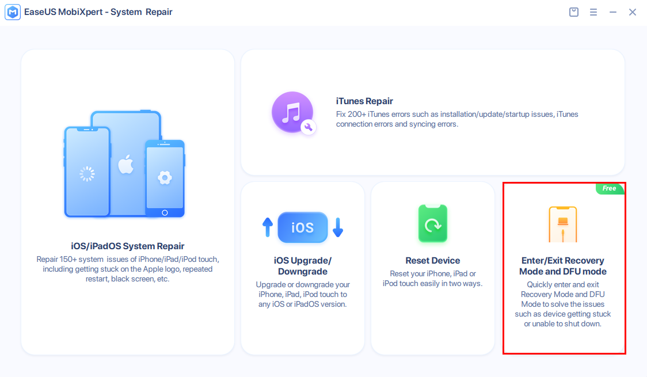Open the hamburger menu in title bar
Viewport: 647px width, 377px height.
pyautogui.click(x=593, y=12)
